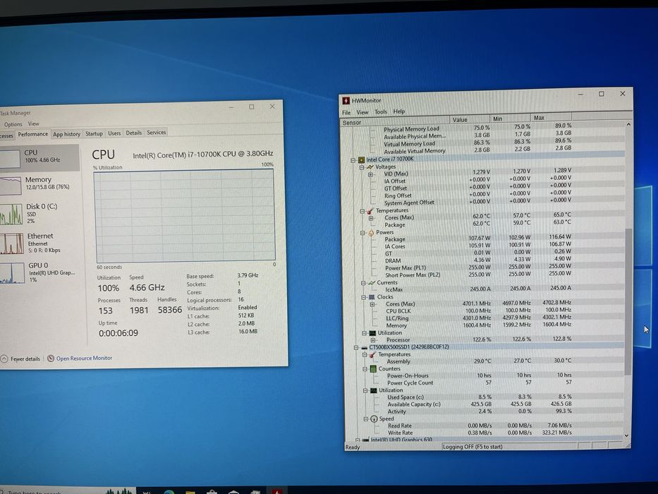Click the HWMonitor icon on the taskbar
The width and height of the screenshot is (658, 494).
[277, 490]
